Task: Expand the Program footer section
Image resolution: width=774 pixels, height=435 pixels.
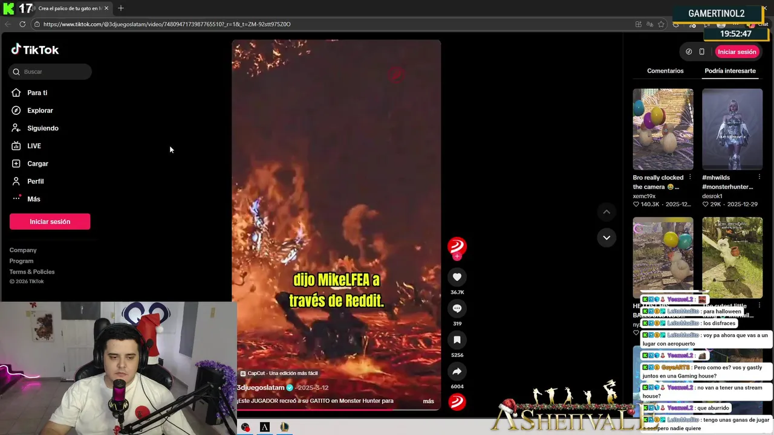Action: 21,261
